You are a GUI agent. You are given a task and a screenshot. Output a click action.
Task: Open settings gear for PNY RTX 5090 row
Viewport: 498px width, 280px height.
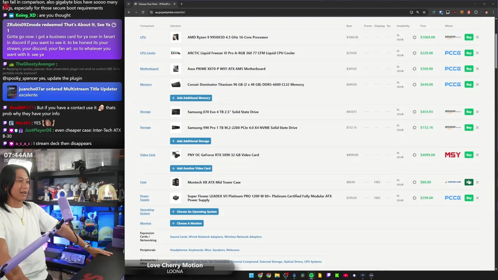pos(414,155)
